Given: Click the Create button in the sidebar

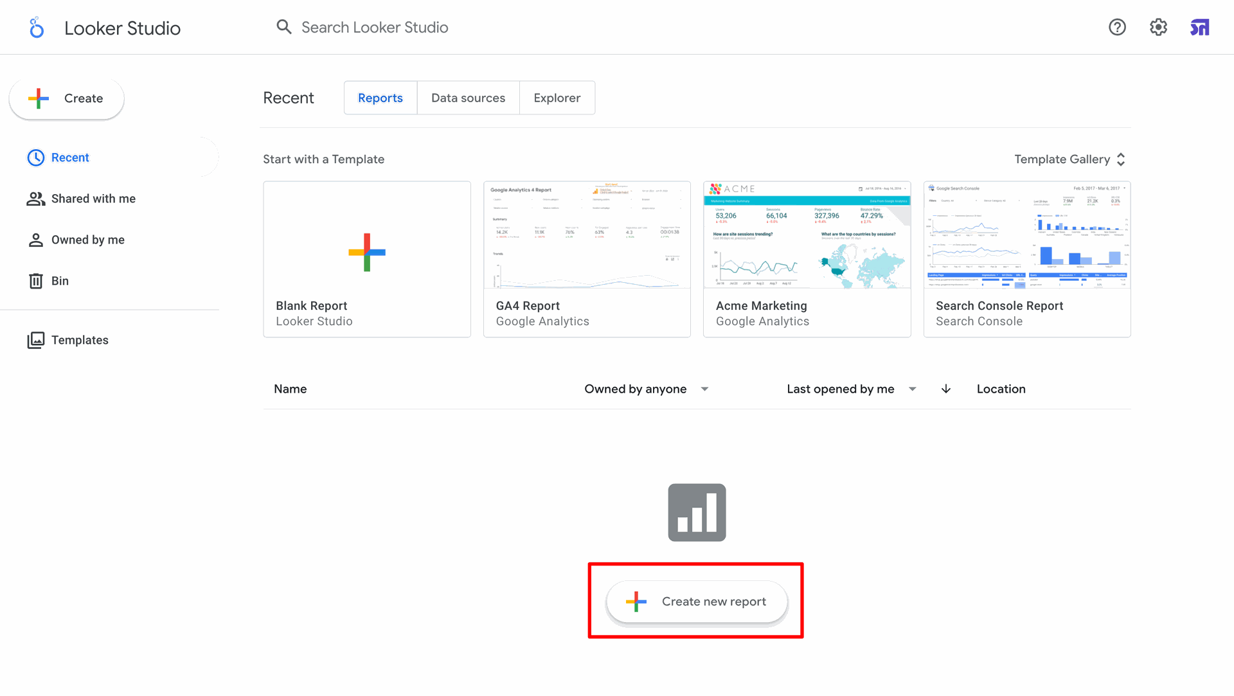Looking at the screenshot, I should click(67, 98).
